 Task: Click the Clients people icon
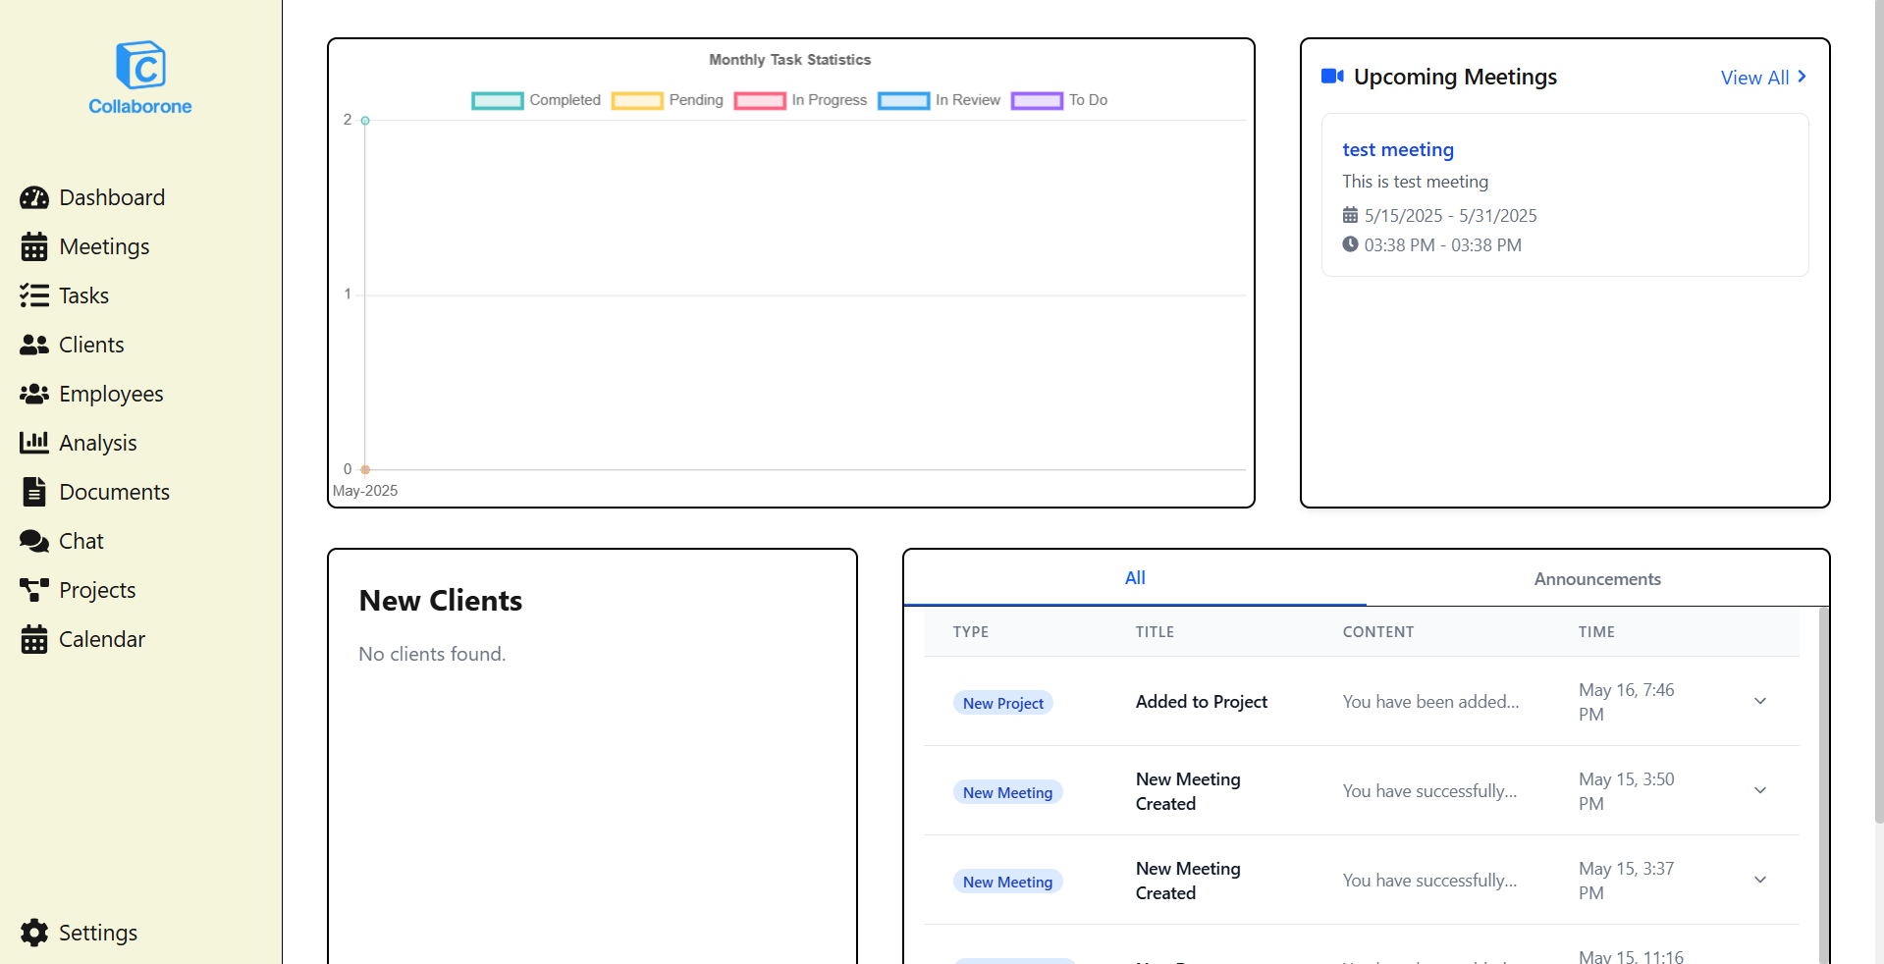coord(34,345)
